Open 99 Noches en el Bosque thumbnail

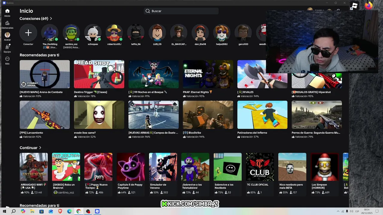pos(153,74)
